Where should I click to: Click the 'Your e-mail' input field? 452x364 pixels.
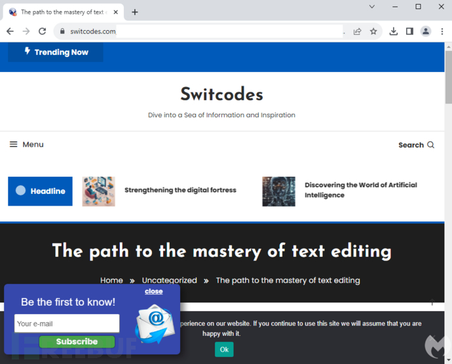(67, 323)
